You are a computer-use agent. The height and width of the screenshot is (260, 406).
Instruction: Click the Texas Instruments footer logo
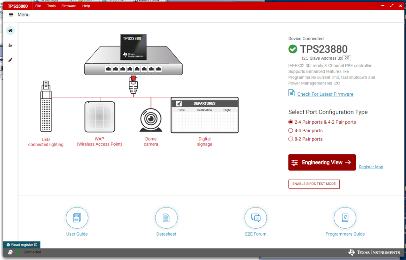[374, 252]
